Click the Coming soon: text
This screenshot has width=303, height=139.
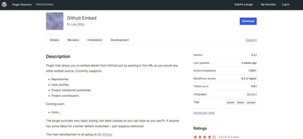point(55,104)
